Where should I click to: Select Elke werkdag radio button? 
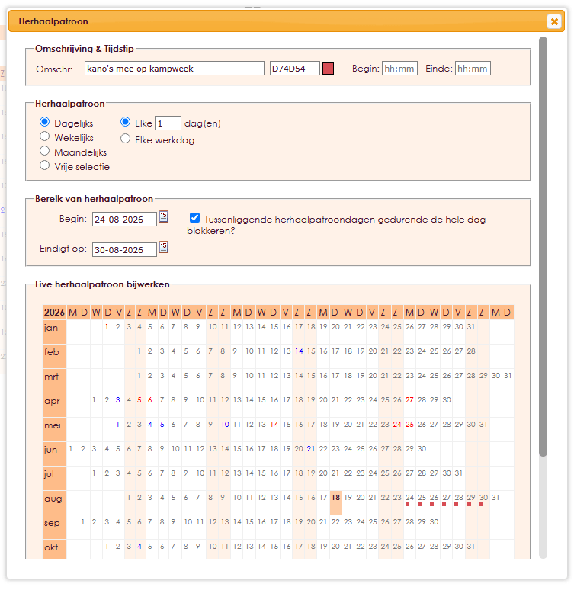[125, 139]
